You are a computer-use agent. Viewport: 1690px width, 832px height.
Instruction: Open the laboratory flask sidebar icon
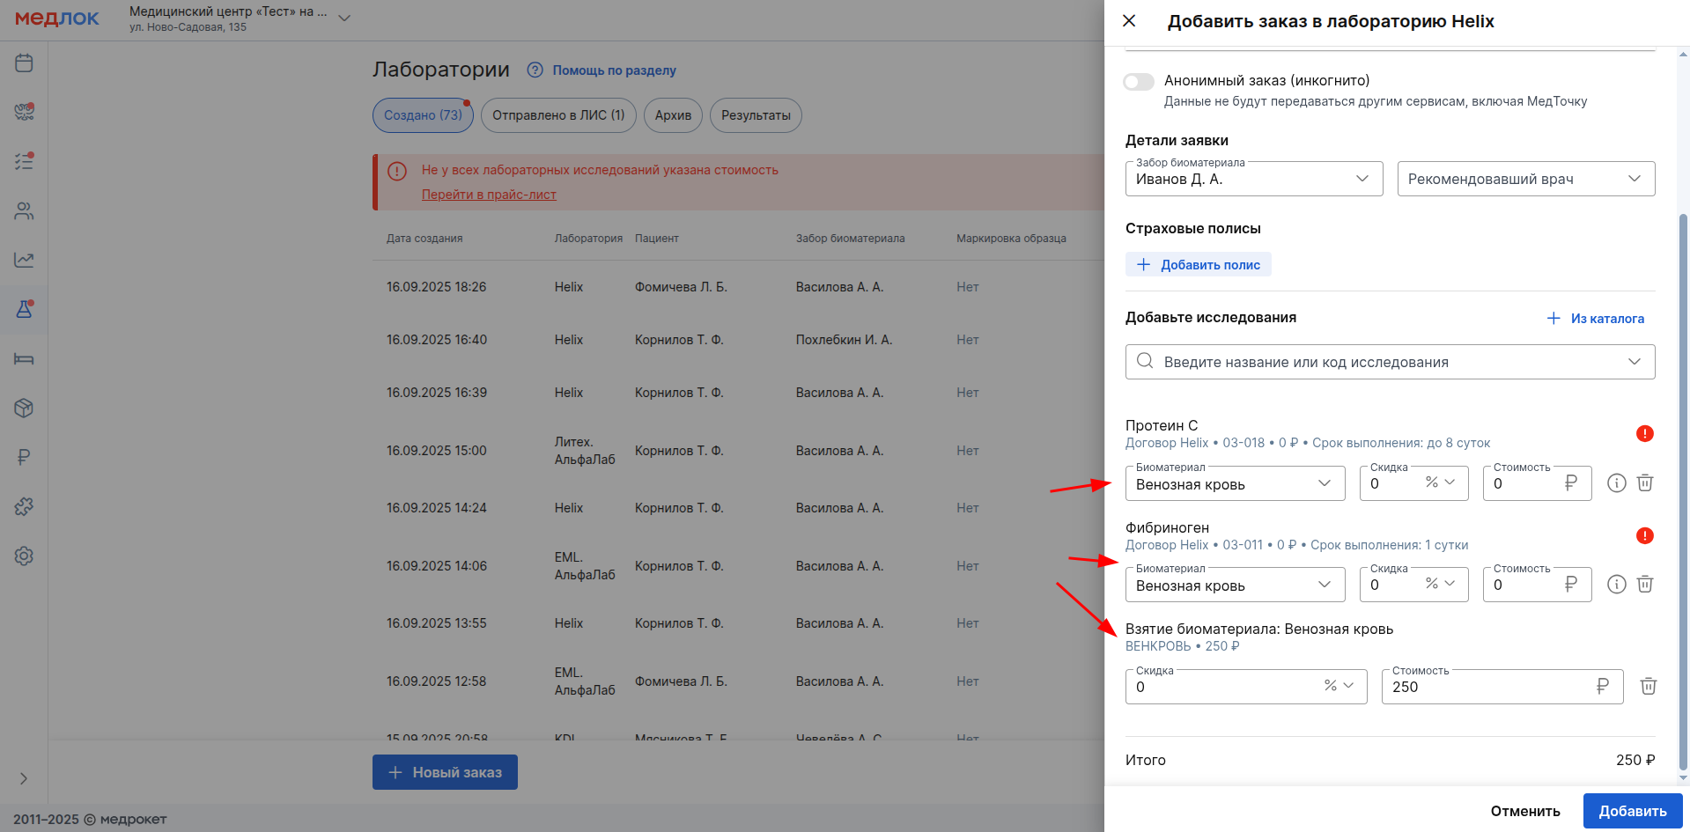click(24, 309)
